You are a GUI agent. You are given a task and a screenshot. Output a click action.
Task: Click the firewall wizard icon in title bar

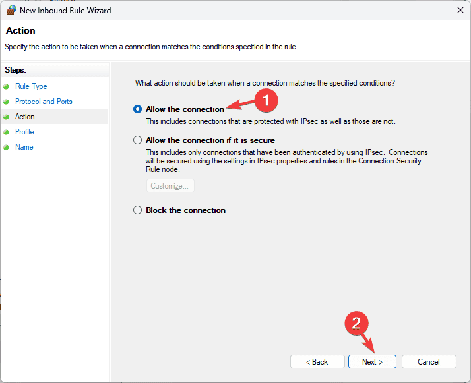click(11, 10)
